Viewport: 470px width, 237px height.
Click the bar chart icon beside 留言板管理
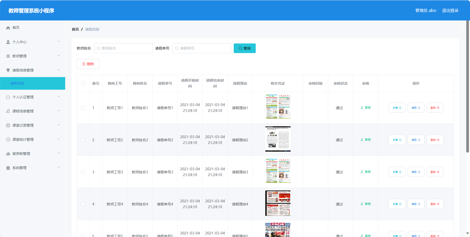click(8, 154)
